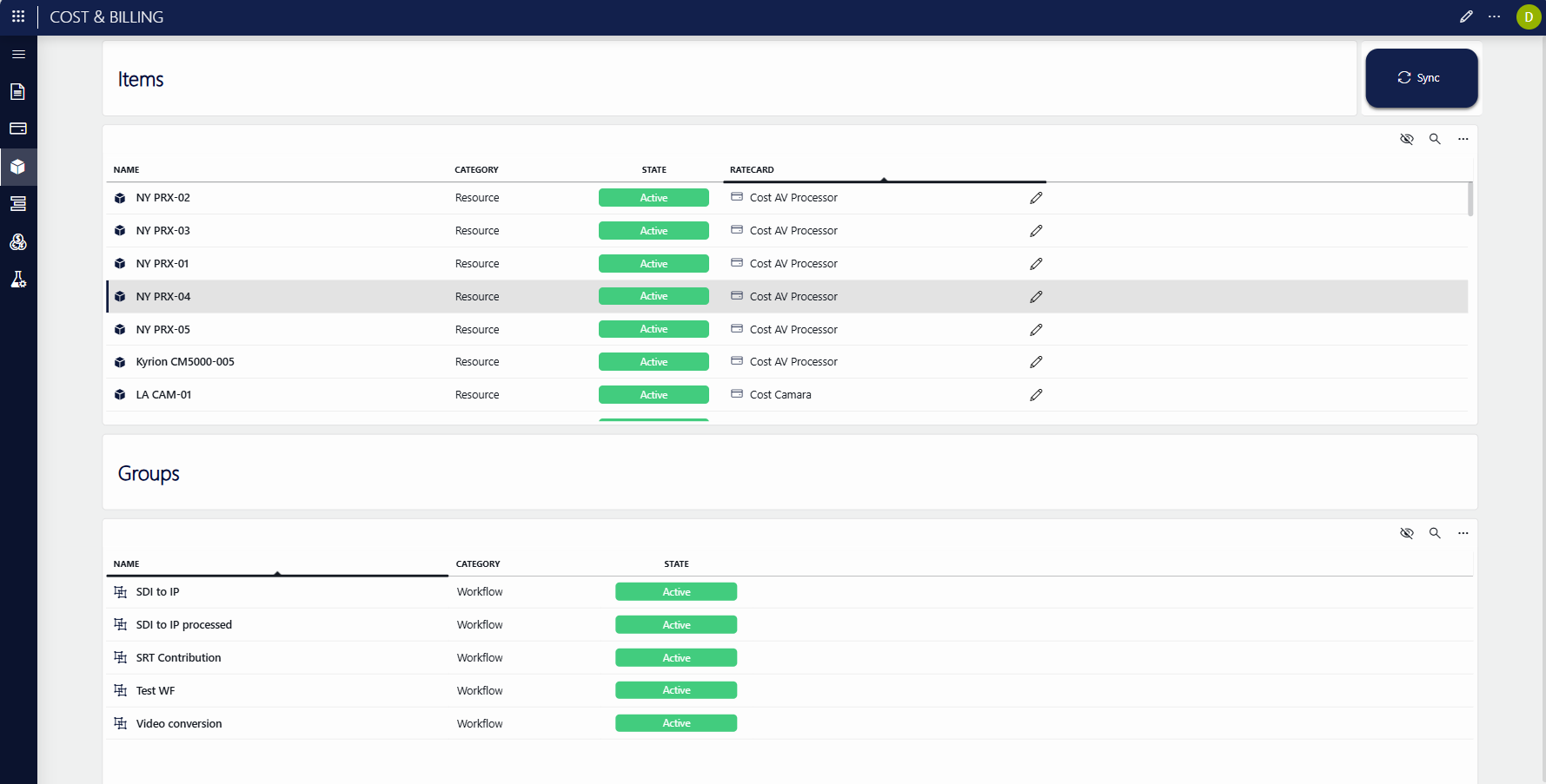Click Active badge of Test WF
Viewport: 1546px width, 784px height.
coord(676,690)
